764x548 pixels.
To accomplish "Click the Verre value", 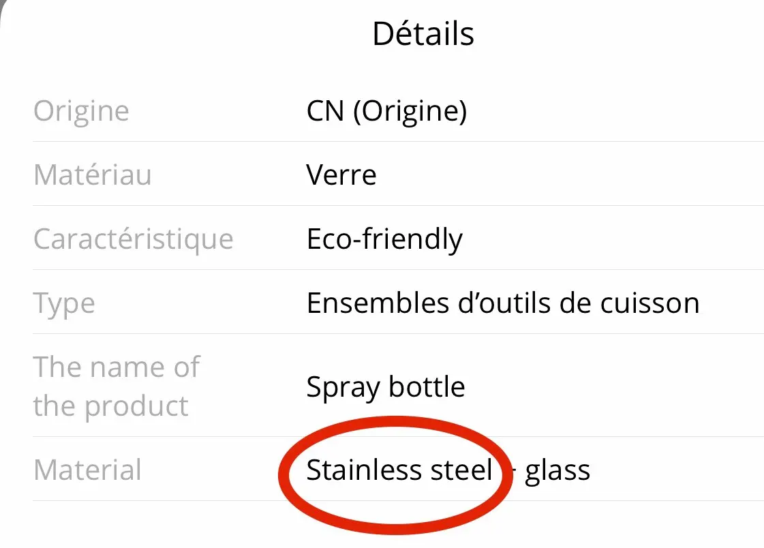I will pyautogui.click(x=341, y=175).
